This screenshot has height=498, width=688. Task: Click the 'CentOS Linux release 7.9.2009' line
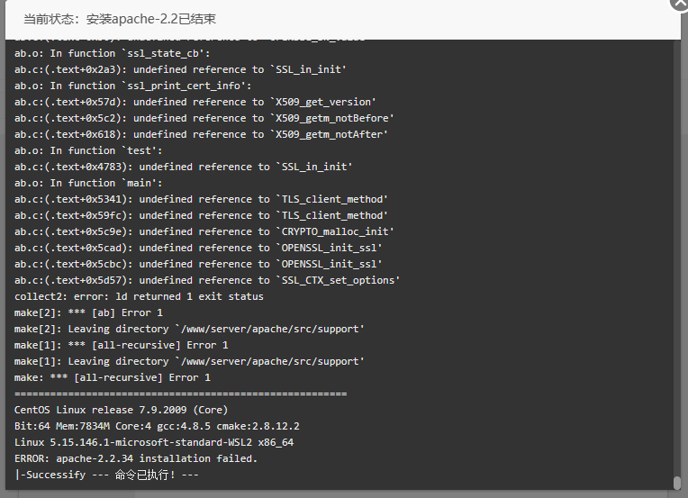point(121,410)
